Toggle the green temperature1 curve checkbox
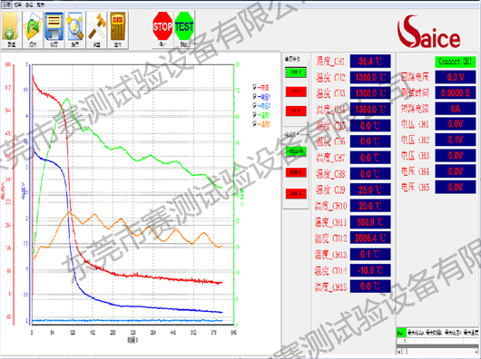481x359 pixels. tap(255, 115)
